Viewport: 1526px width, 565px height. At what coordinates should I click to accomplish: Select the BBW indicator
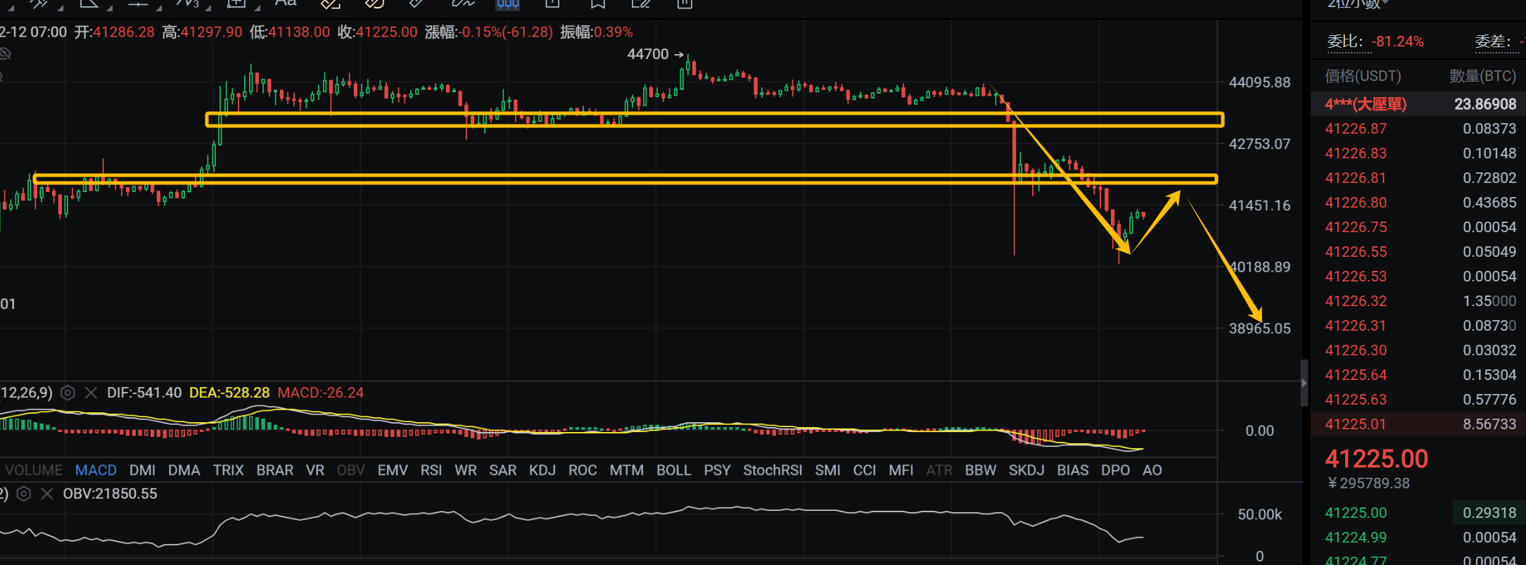pyautogui.click(x=981, y=470)
